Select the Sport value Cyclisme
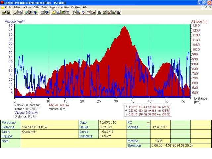 point(28,132)
